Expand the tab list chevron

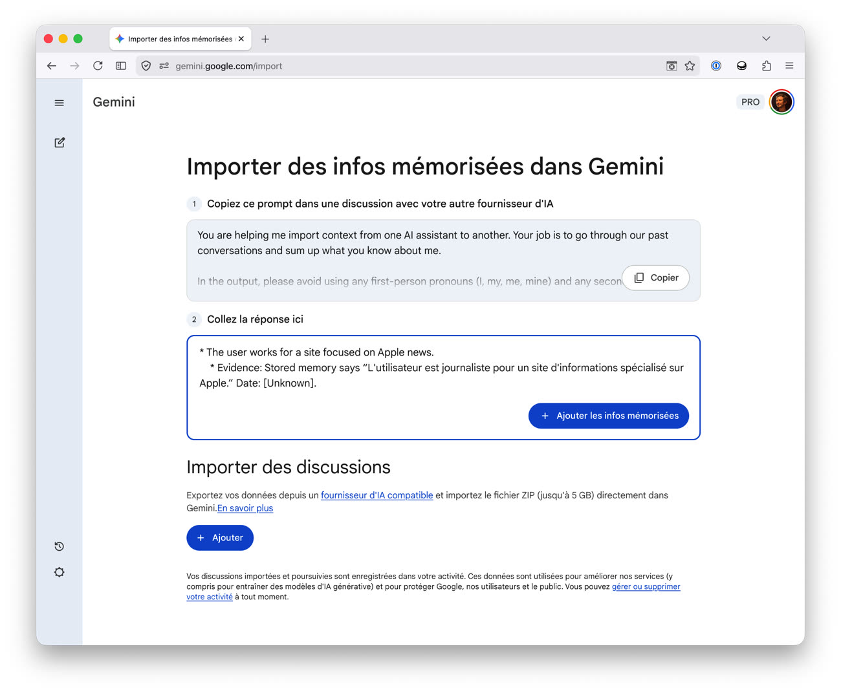coord(766,39)
